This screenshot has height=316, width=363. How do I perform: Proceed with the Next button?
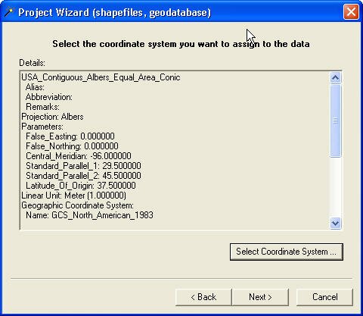[x=260, y=297]
